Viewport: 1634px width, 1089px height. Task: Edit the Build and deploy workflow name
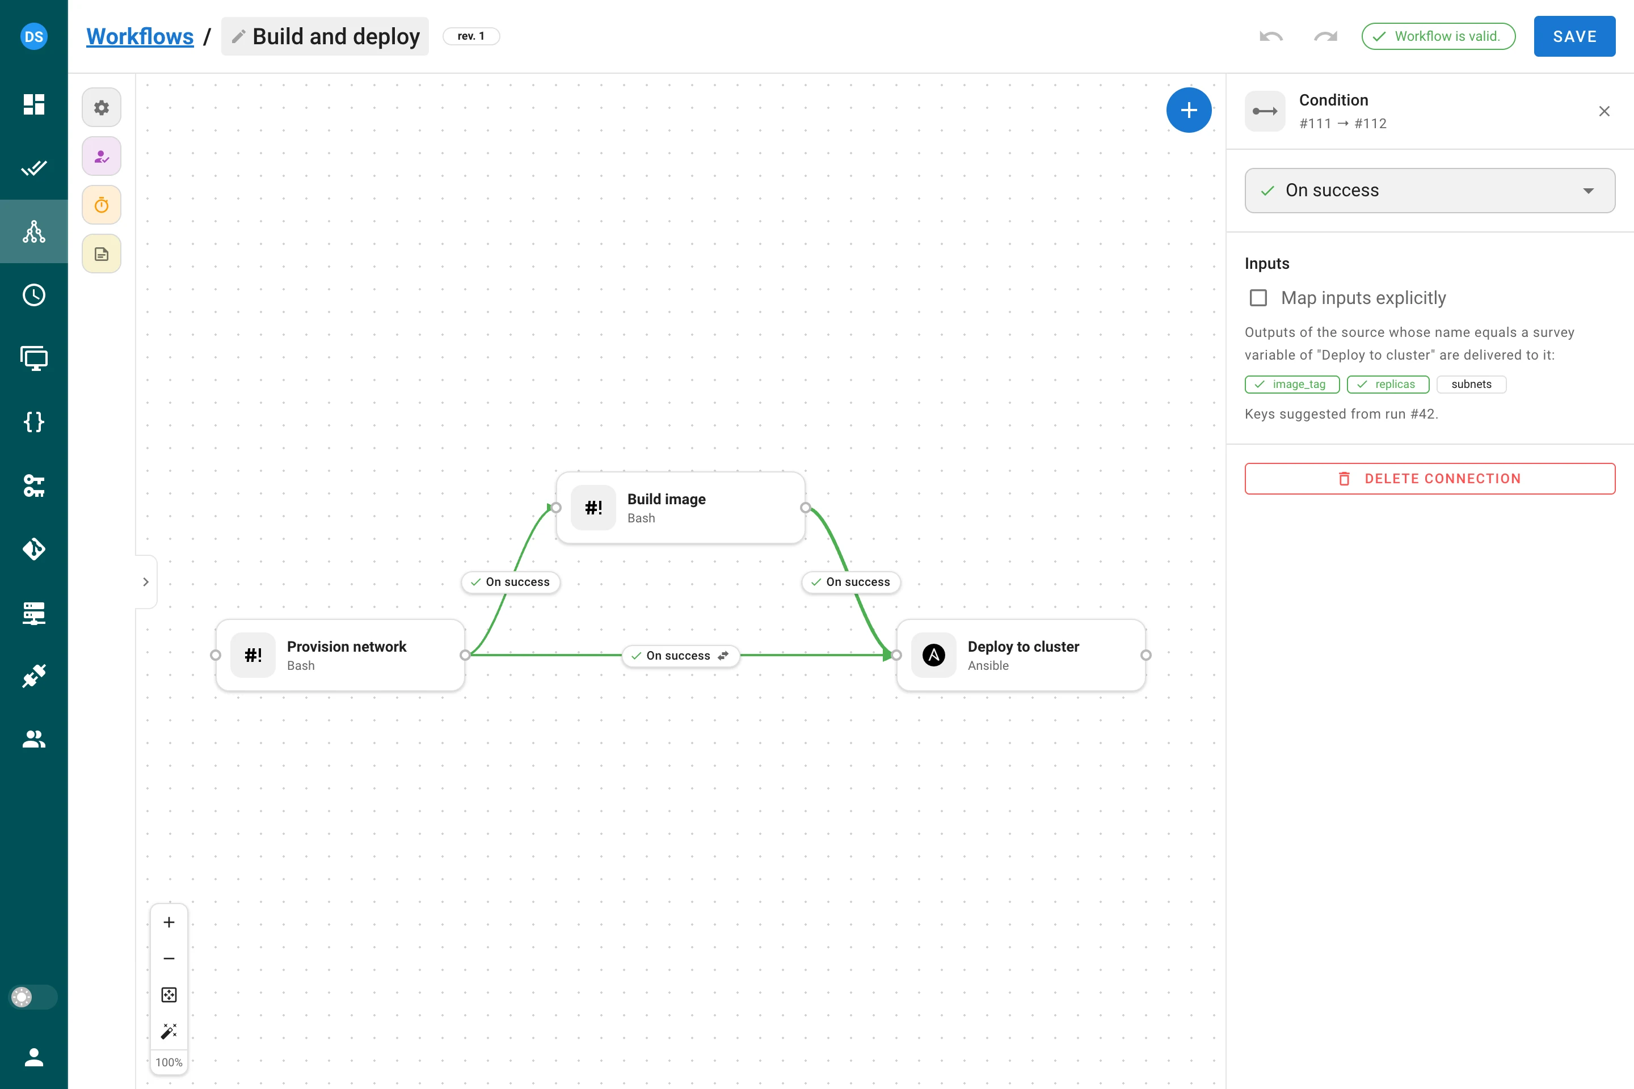325,36
